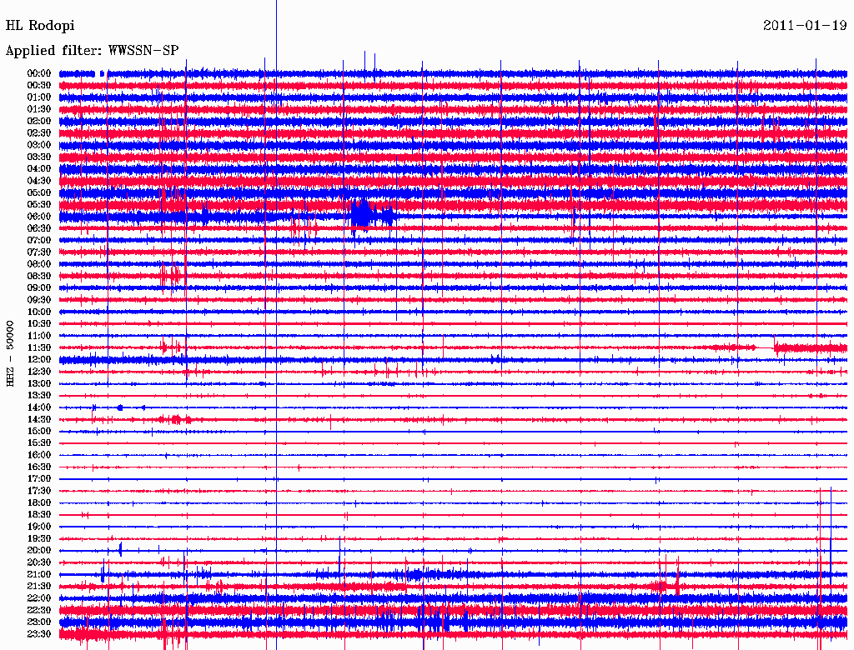
Task: Click the date label 2011-01-19
Action: coord(805,26)
